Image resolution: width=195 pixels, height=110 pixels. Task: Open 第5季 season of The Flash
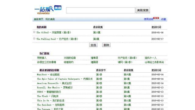[x=99, y=96]
